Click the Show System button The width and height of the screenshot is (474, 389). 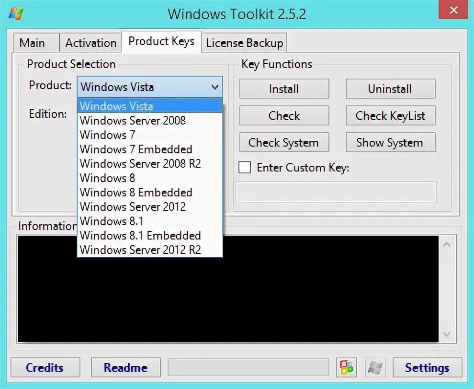coord(390,142)
